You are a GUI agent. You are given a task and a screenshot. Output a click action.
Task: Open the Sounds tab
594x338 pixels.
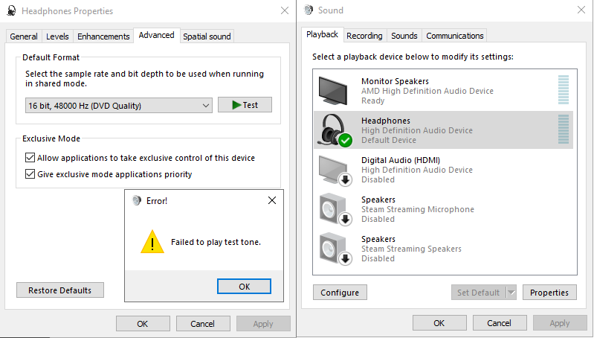(x=404, y=36)
